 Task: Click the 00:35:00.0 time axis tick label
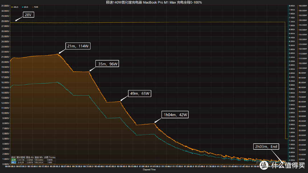88,166
